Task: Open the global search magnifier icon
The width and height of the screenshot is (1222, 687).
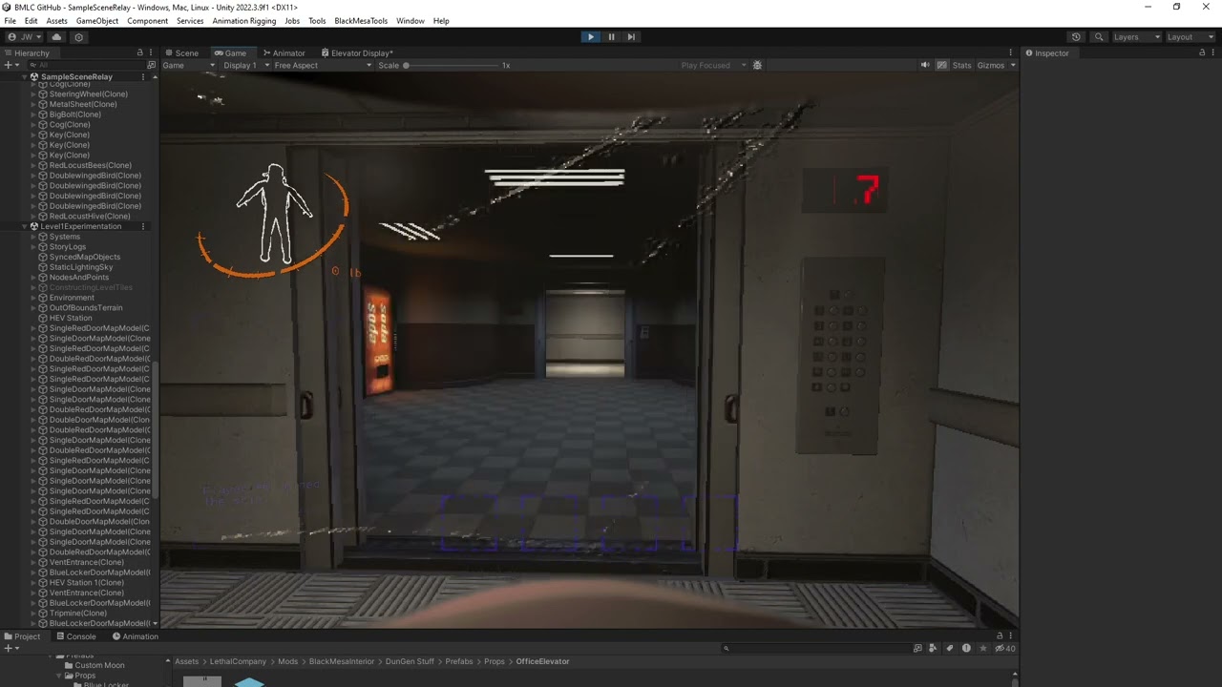Action: pos(1099,37)
